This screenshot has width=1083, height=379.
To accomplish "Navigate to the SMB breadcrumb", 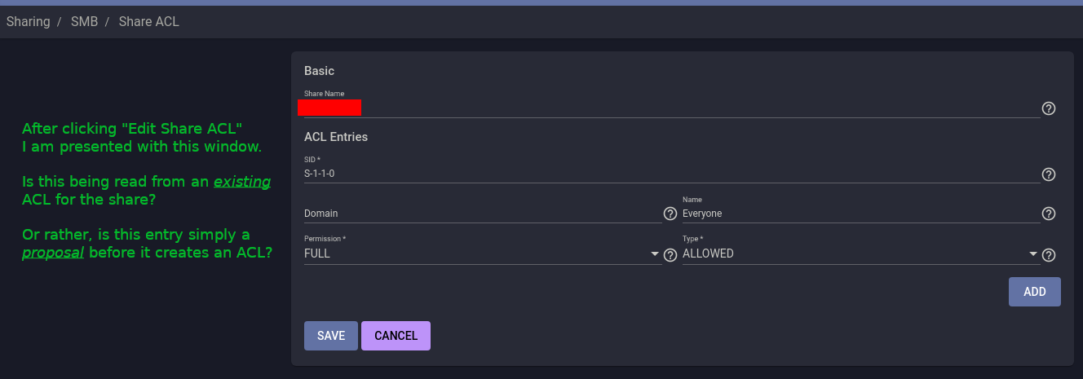I will click(x=84, y=22).
